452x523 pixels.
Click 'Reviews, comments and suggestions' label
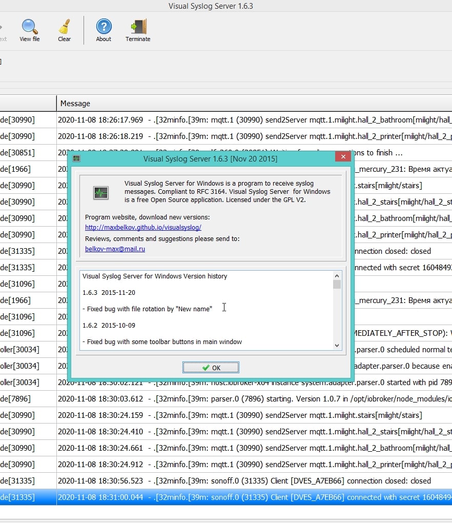pyautogui.click(x=162, y=239)
